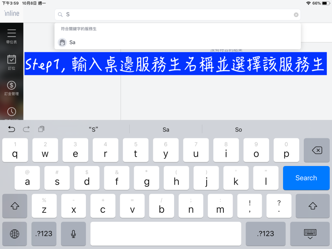Open the 帶位表 seating list sidebar icon

tap(11, 36)
